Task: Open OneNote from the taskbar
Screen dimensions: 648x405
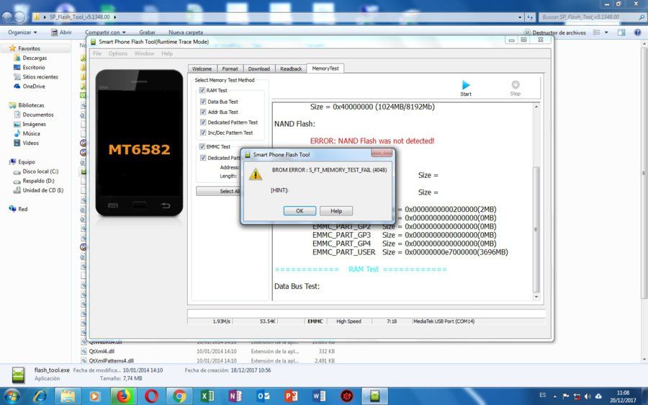Action: pyautogui.click(x=235, y=396)
